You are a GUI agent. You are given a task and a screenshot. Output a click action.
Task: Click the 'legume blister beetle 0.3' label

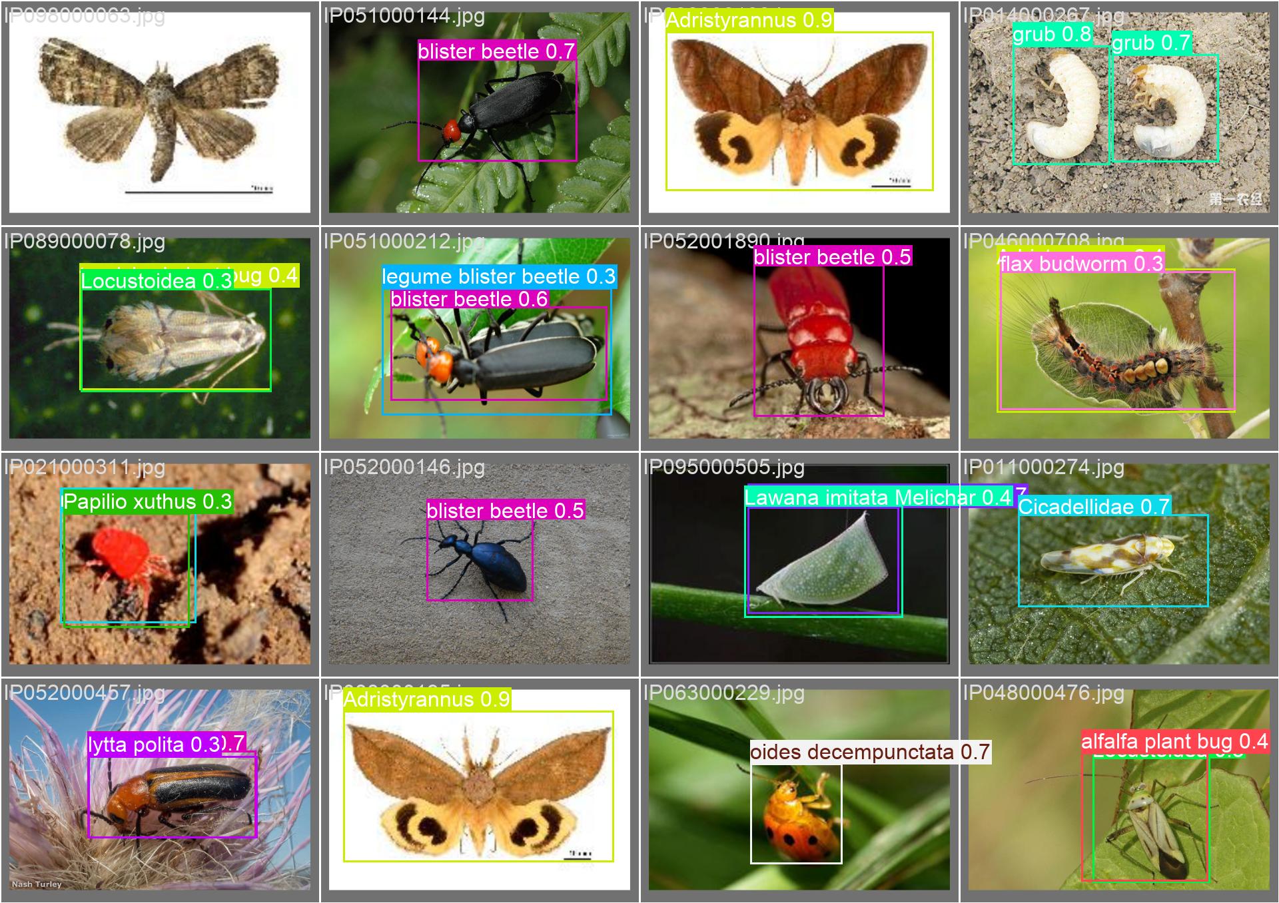(500, 276)
